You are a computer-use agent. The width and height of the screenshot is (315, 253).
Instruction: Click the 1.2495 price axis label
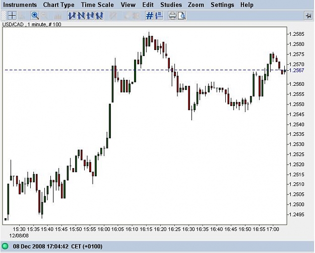(296, 214)
